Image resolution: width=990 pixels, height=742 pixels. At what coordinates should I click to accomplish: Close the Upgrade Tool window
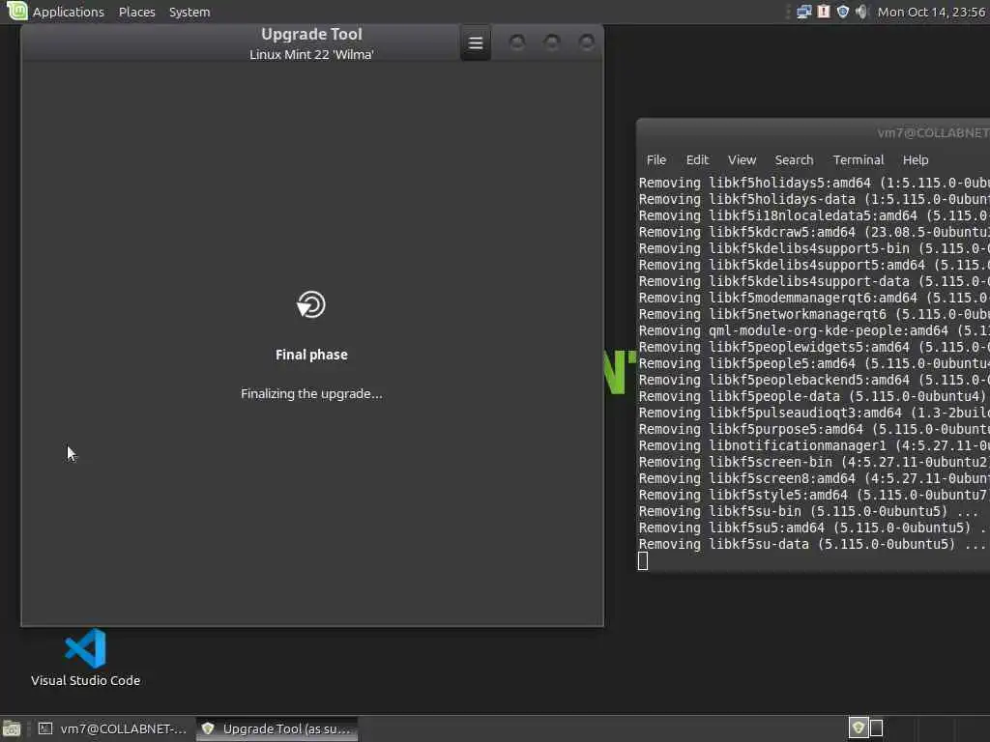click(x=587, y=43)
